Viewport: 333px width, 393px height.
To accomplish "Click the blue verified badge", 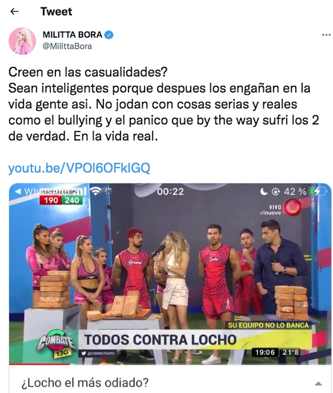I will point(109,35).
